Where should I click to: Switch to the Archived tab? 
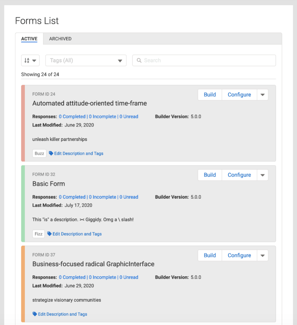pyautogui.click(x=60, y=39)
